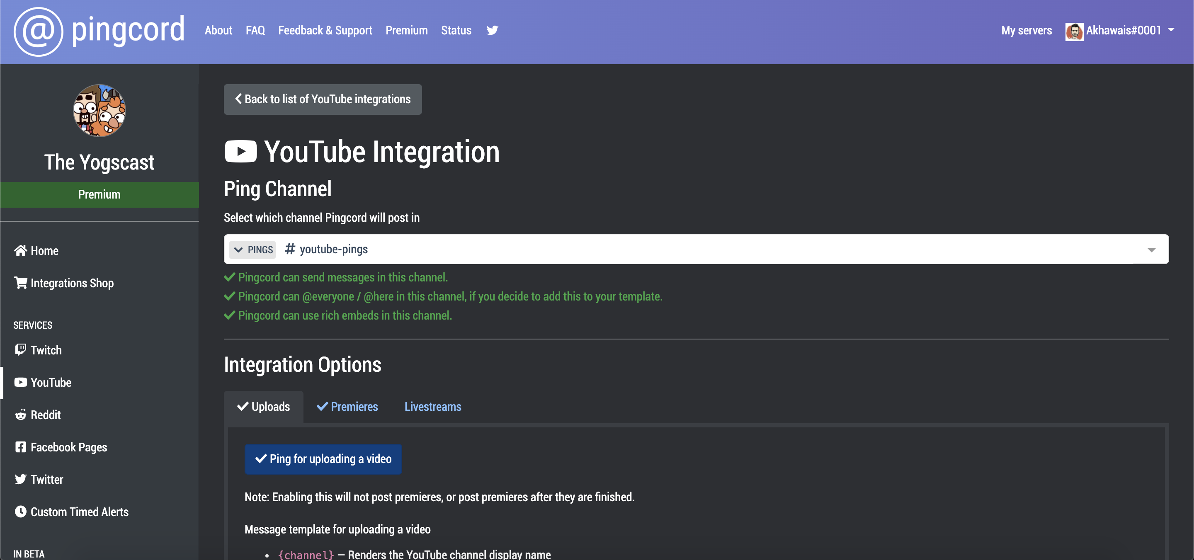This screenshot has width=1194, height=560.
Task: Click the Ping Channel heading
Action: pos(278,189)
